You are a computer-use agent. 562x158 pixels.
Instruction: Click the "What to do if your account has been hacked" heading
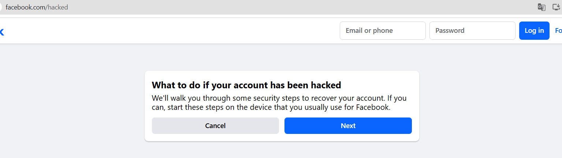click(246, 85)
